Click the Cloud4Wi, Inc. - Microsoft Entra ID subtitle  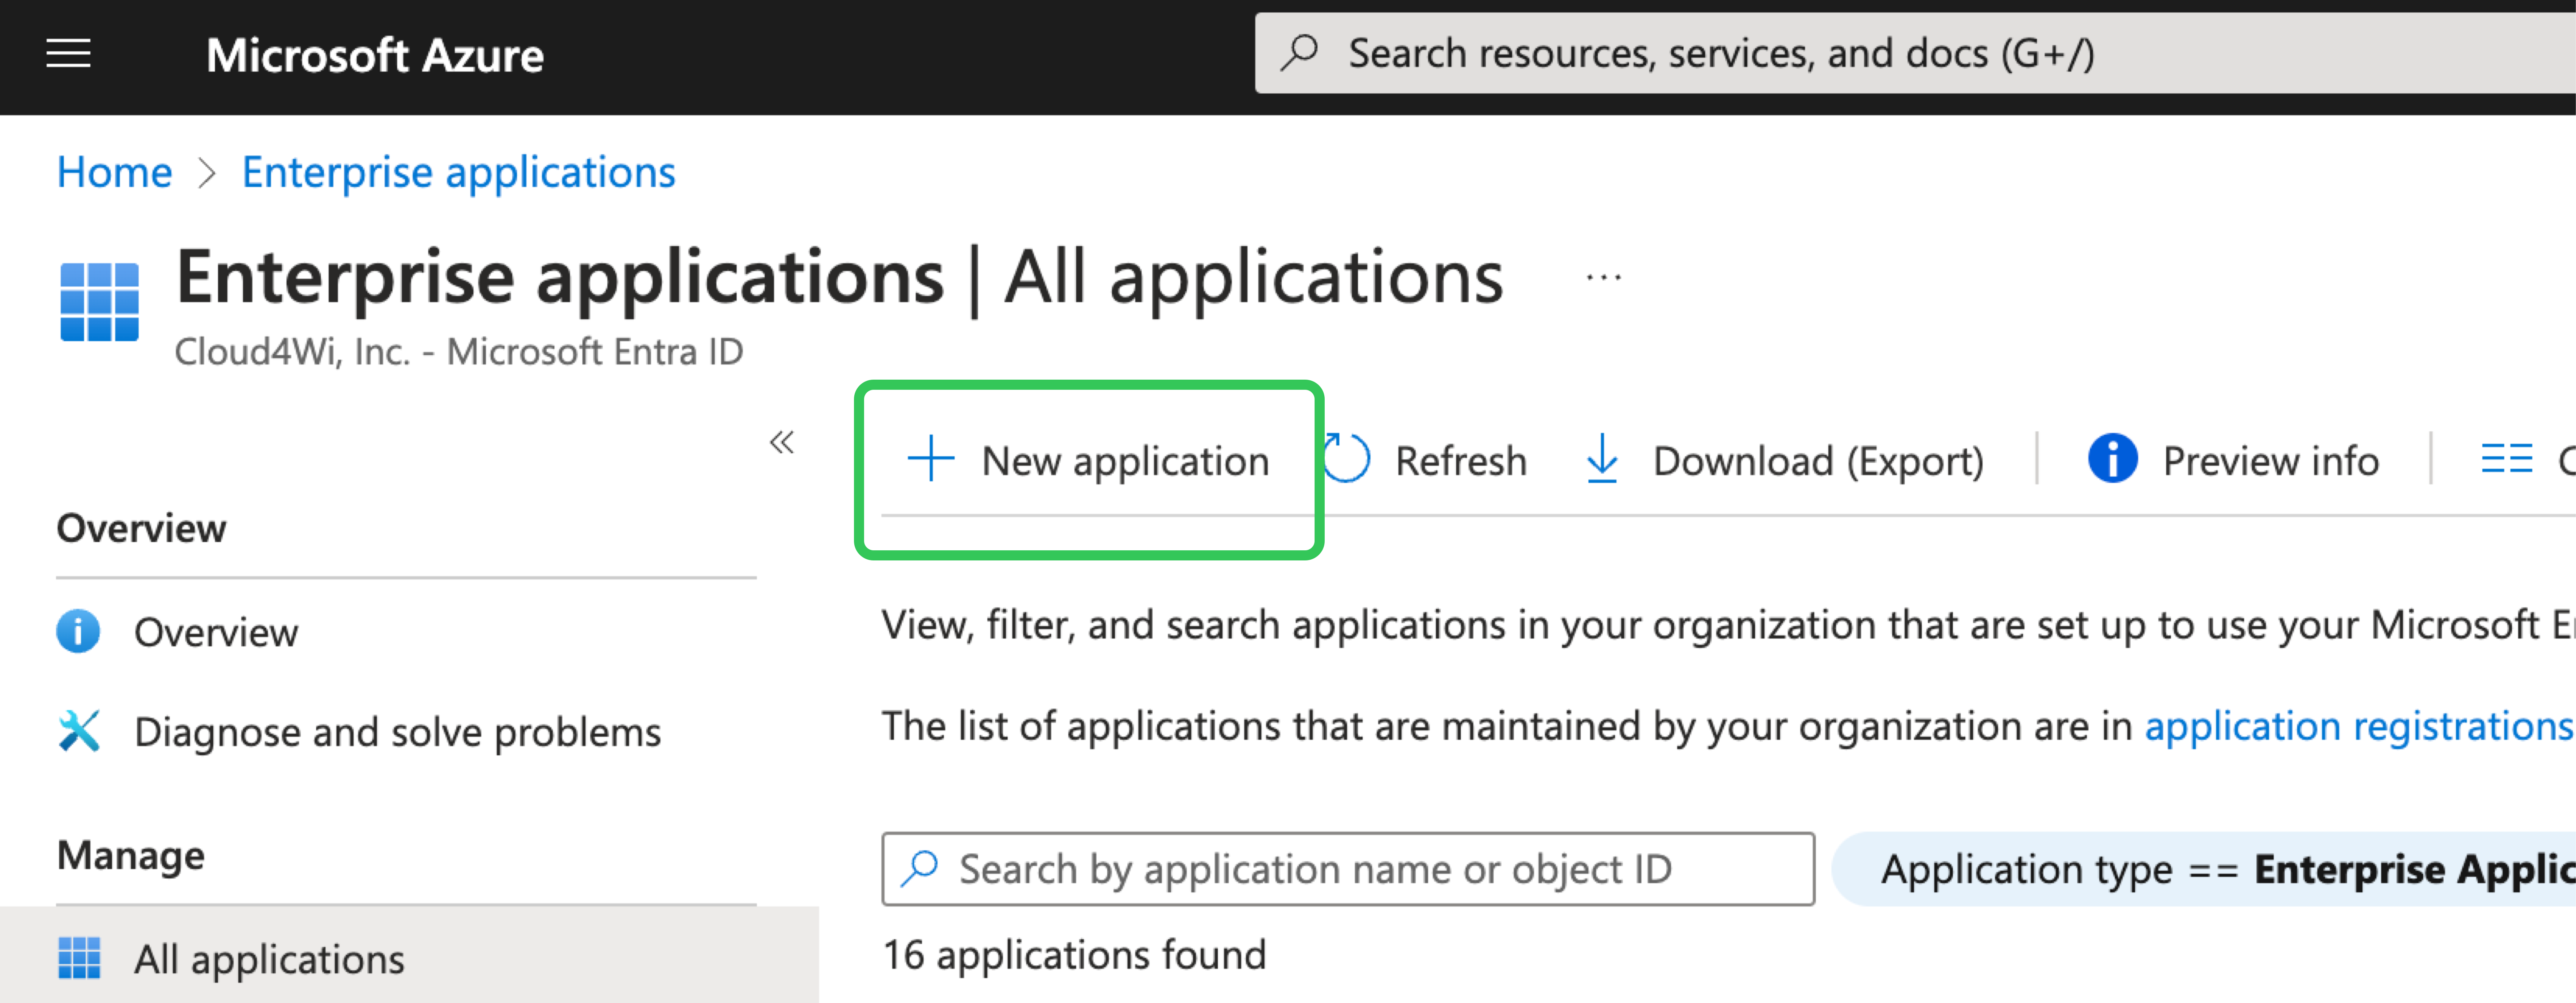click(459, 352)
